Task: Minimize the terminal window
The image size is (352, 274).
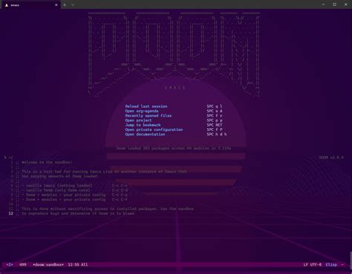Action: coord(323,4)
